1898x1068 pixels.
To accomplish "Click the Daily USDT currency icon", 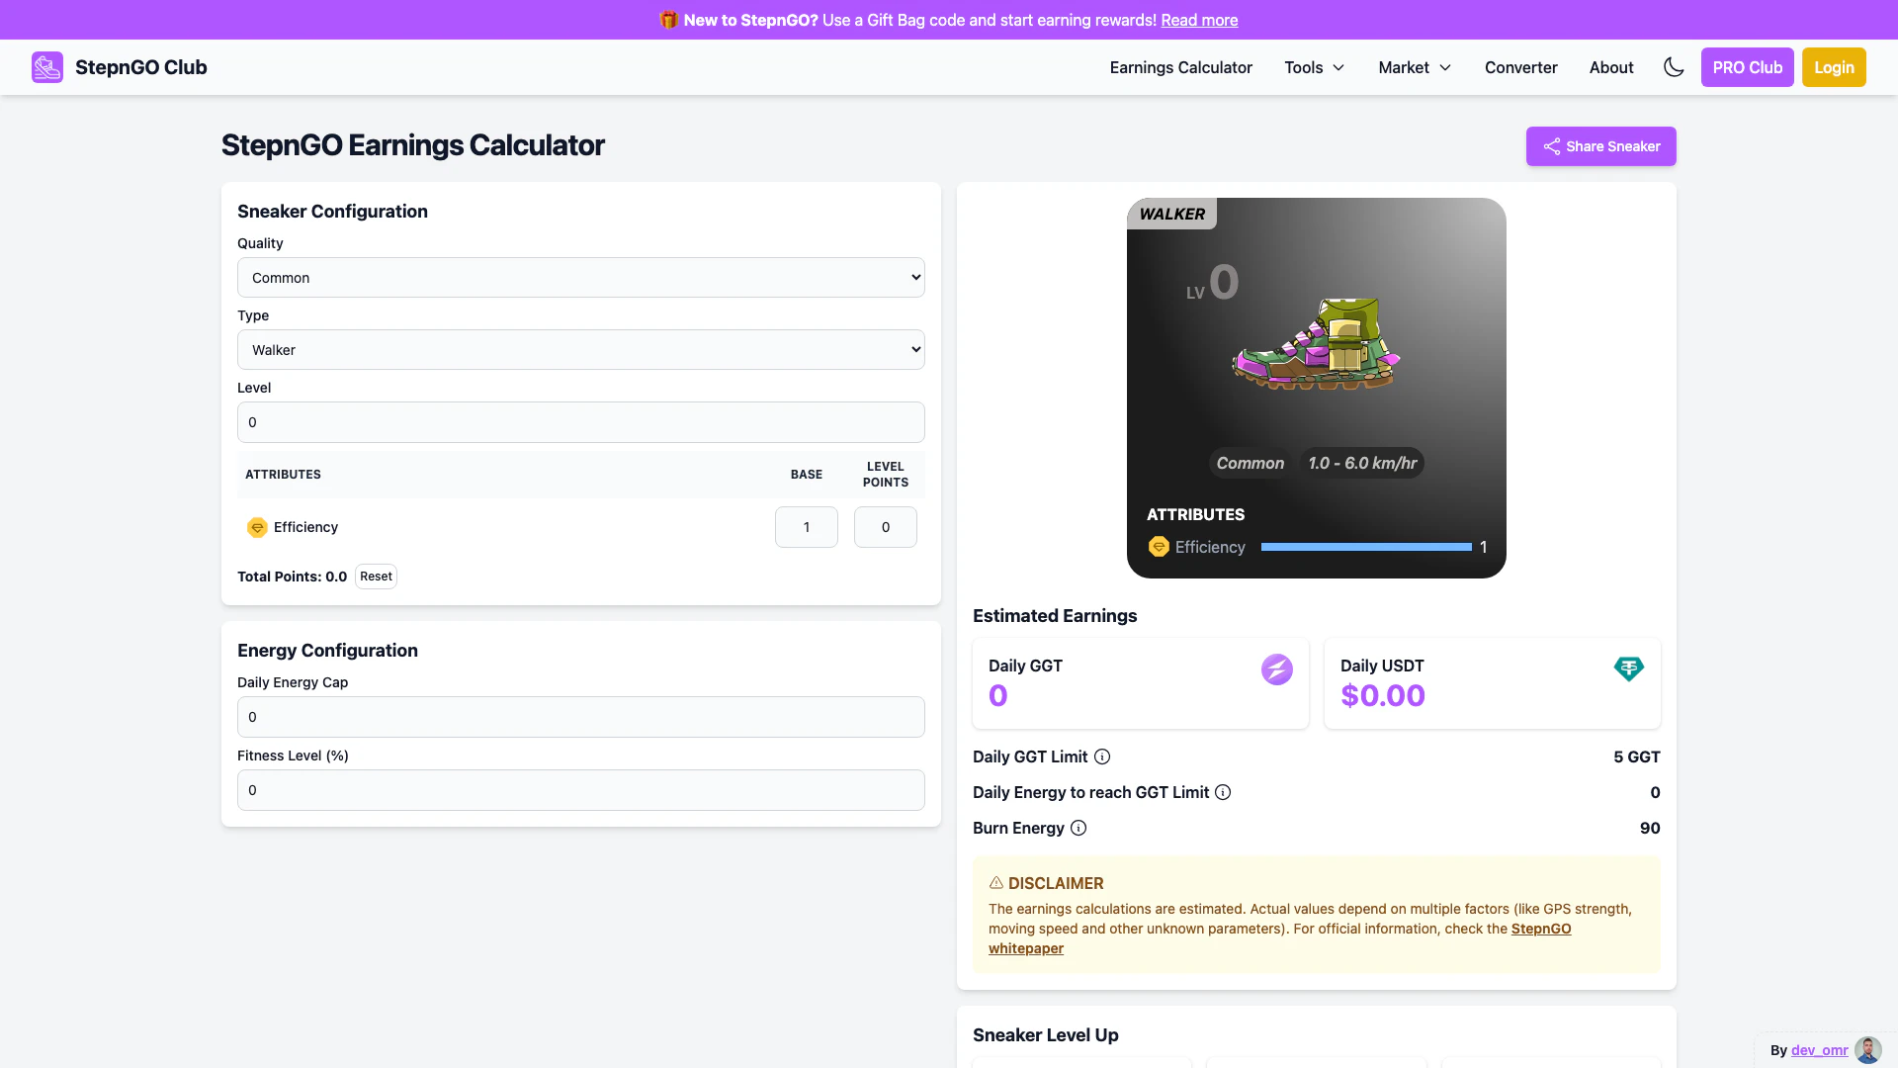I will click(x=1628, y=668).
